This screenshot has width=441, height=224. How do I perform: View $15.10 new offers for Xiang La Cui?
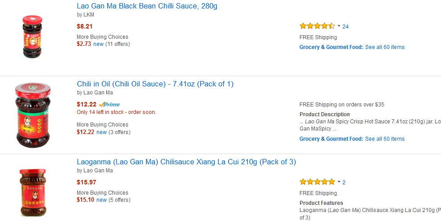[103, 200]
